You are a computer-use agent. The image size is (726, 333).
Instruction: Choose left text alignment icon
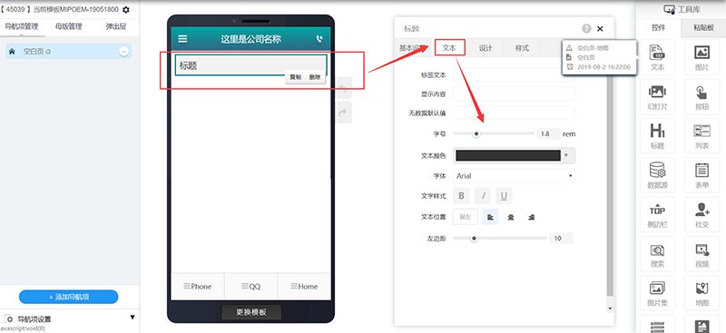coord(490,217)
